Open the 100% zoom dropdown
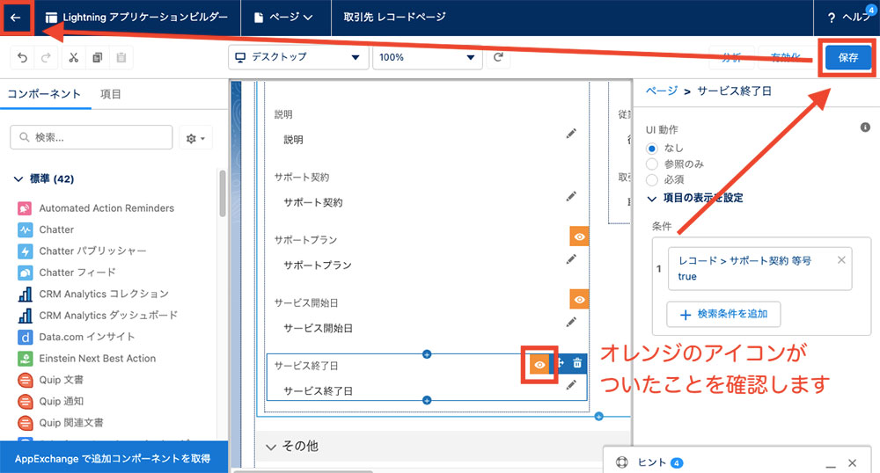 pos(427,57)
